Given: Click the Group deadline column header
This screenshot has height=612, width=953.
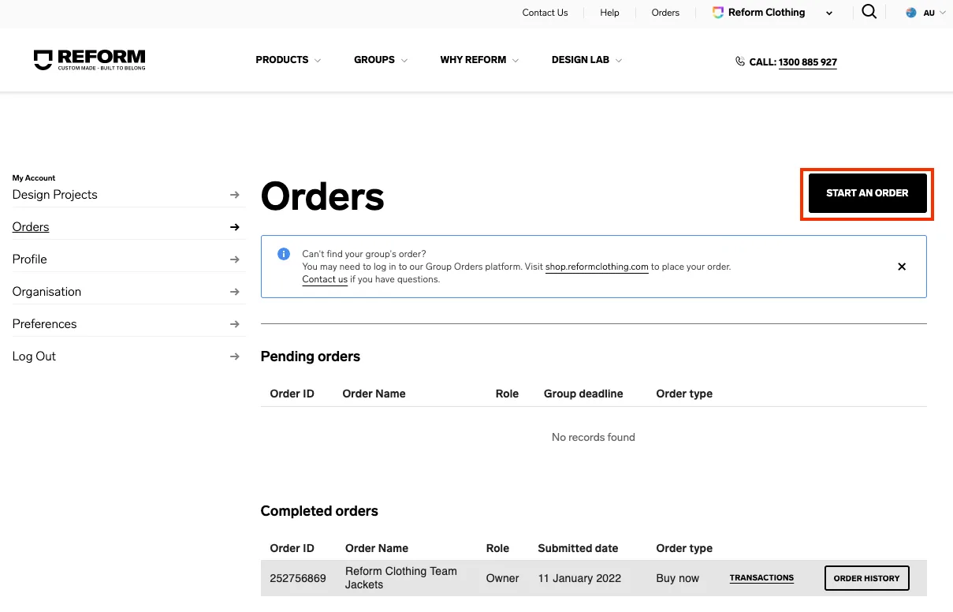Looking at the screenshot, I should 583,394.
